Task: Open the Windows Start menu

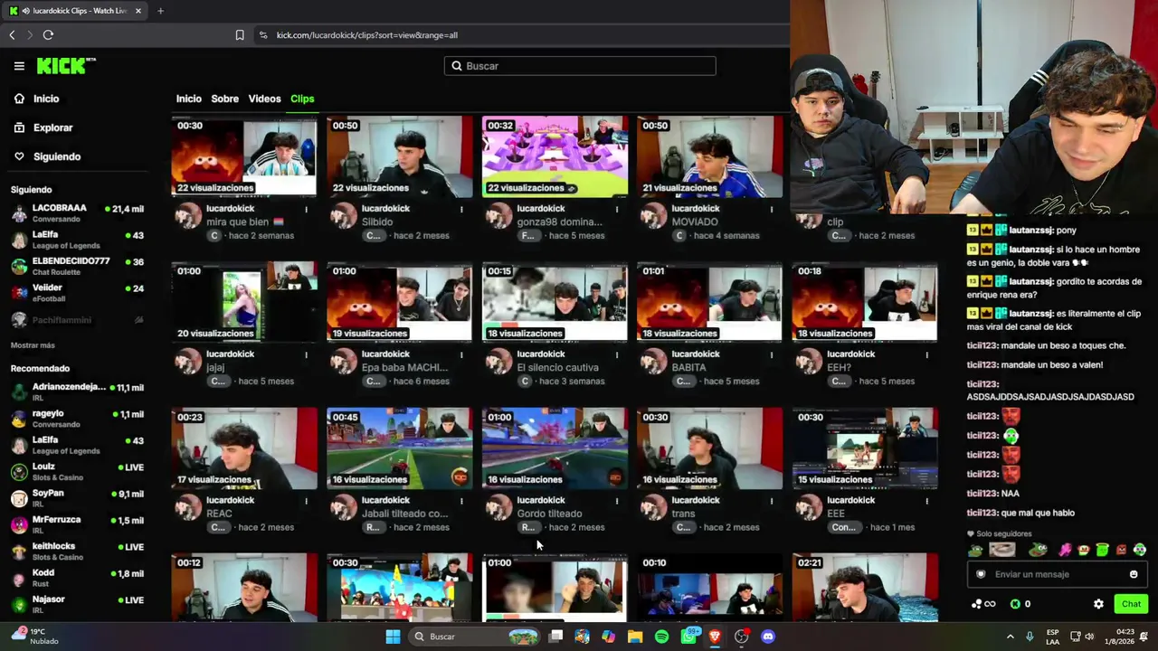Action: tap(393, 637)
